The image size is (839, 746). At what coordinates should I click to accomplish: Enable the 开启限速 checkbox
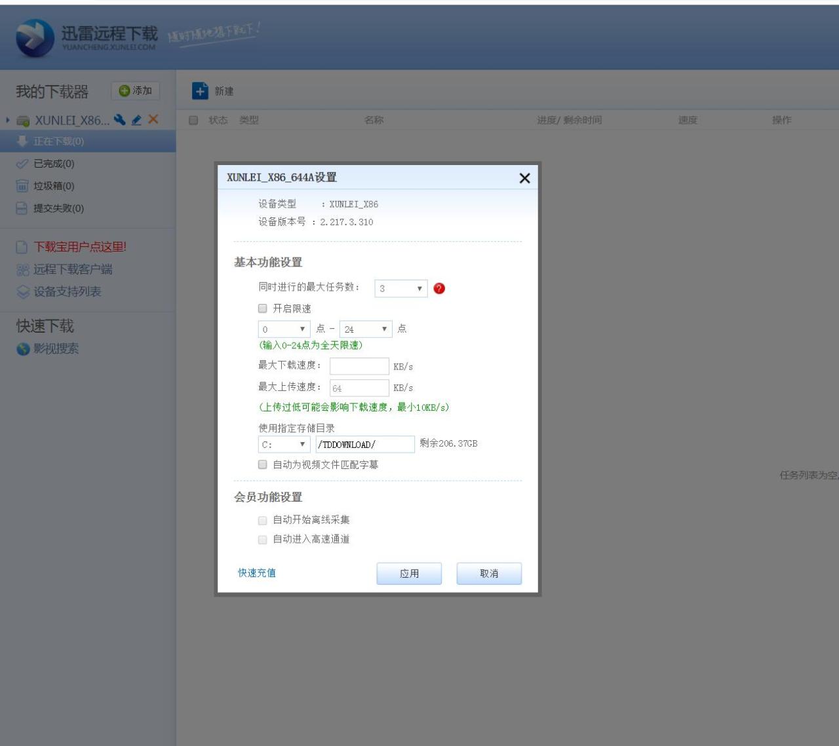point(263,308)
